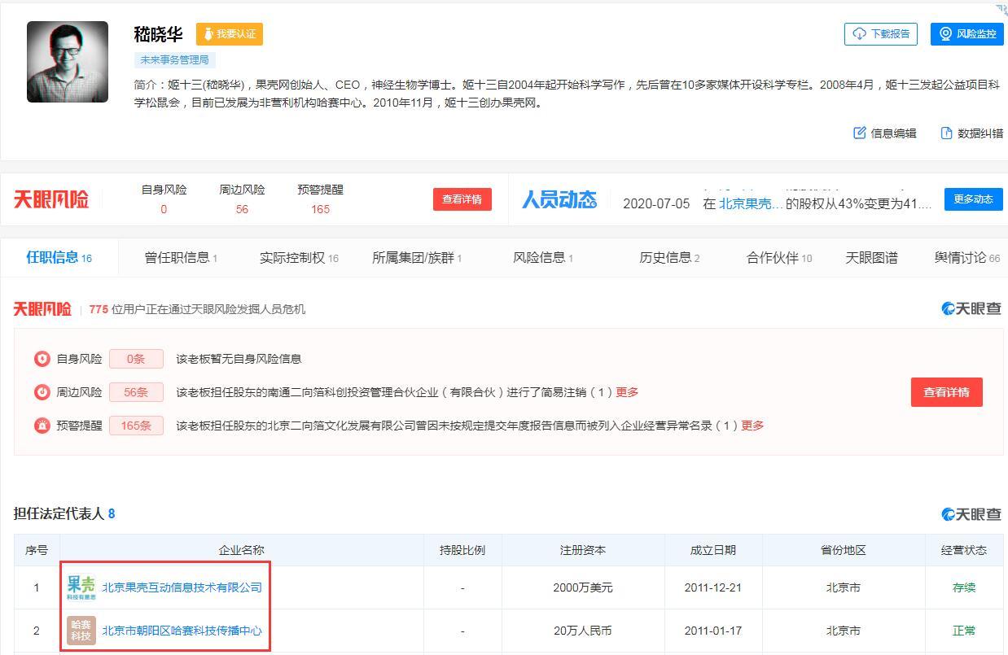Click the 我要认证 orange badge button

coord(230,34)
